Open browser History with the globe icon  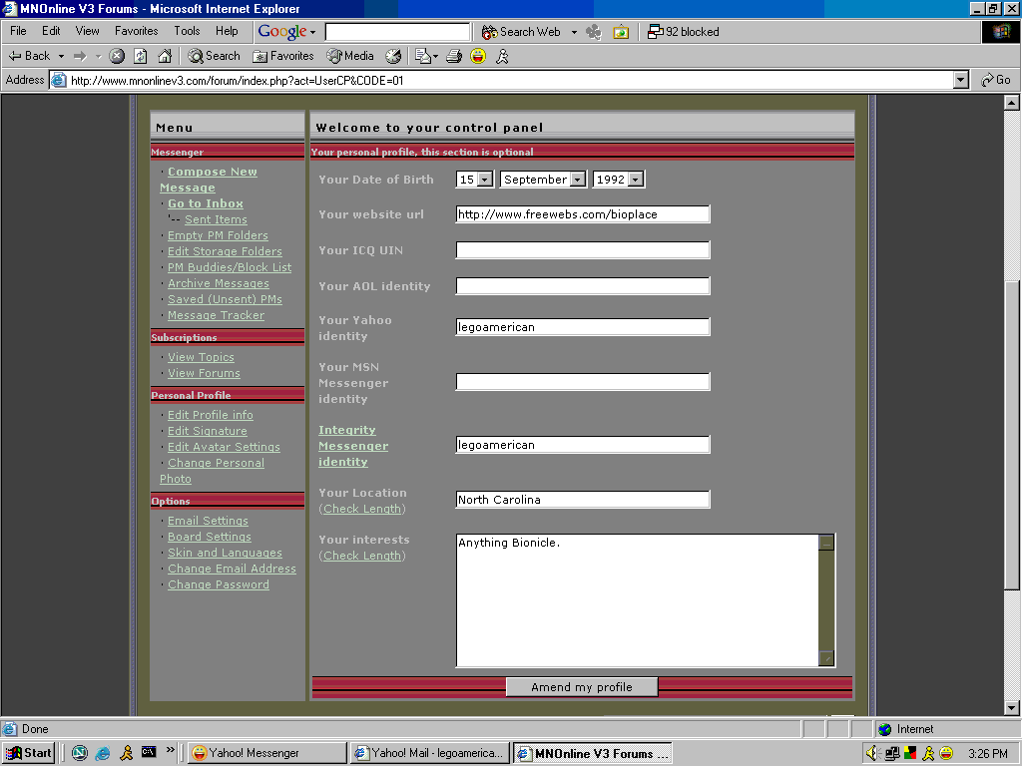(x=393, y=56)
